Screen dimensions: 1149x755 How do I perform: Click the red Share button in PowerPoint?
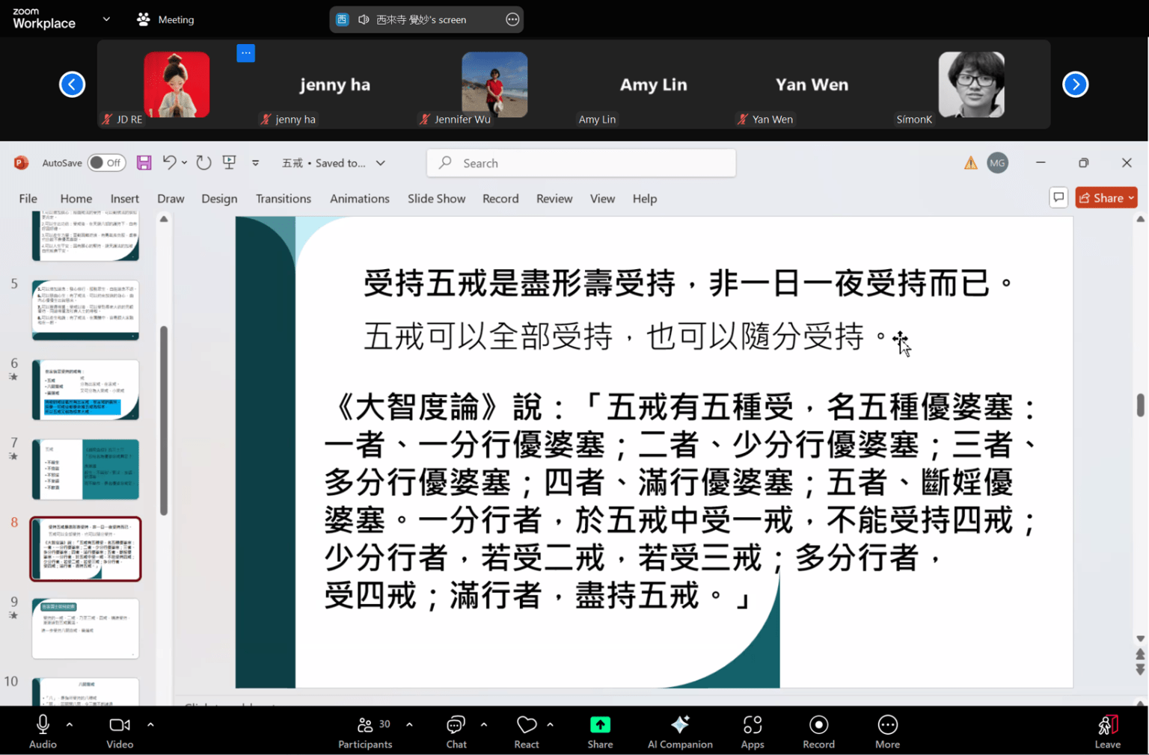point(1106,197)
